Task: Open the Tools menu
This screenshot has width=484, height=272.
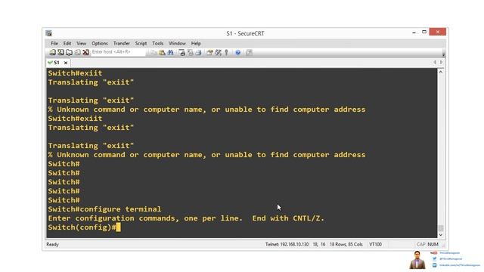Action: (x=158, y=44)
